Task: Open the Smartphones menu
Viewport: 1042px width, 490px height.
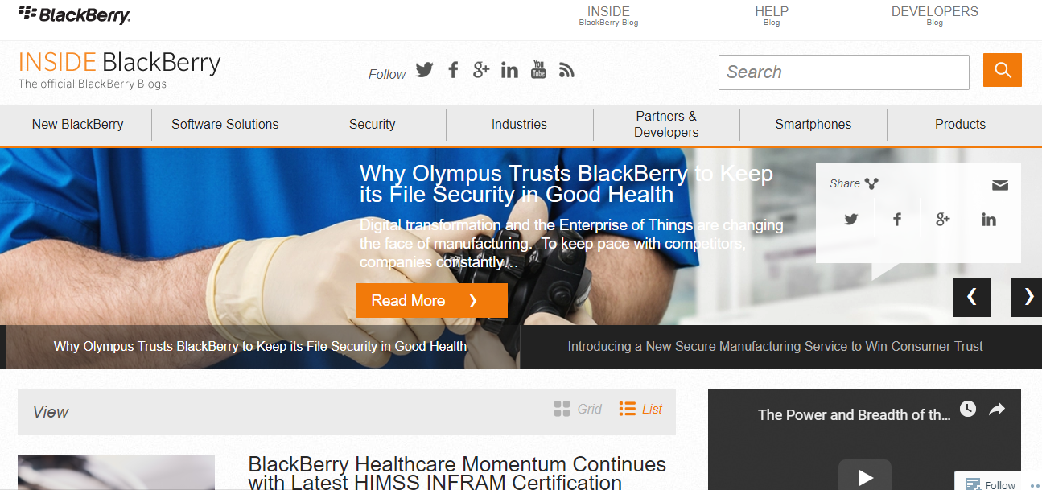Action: coord(813,125)
